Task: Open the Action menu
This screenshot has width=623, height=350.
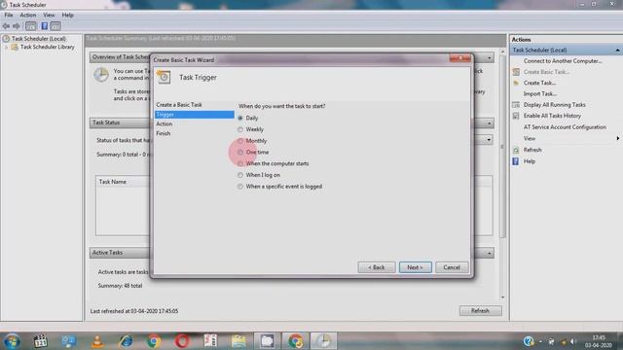Action: 28,16
